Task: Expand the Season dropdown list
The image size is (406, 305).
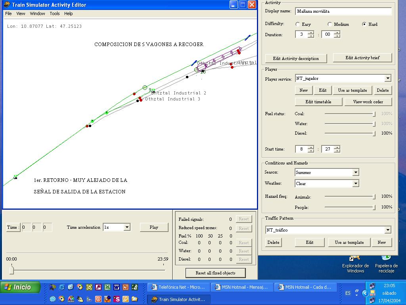Action: coord(356,172)
